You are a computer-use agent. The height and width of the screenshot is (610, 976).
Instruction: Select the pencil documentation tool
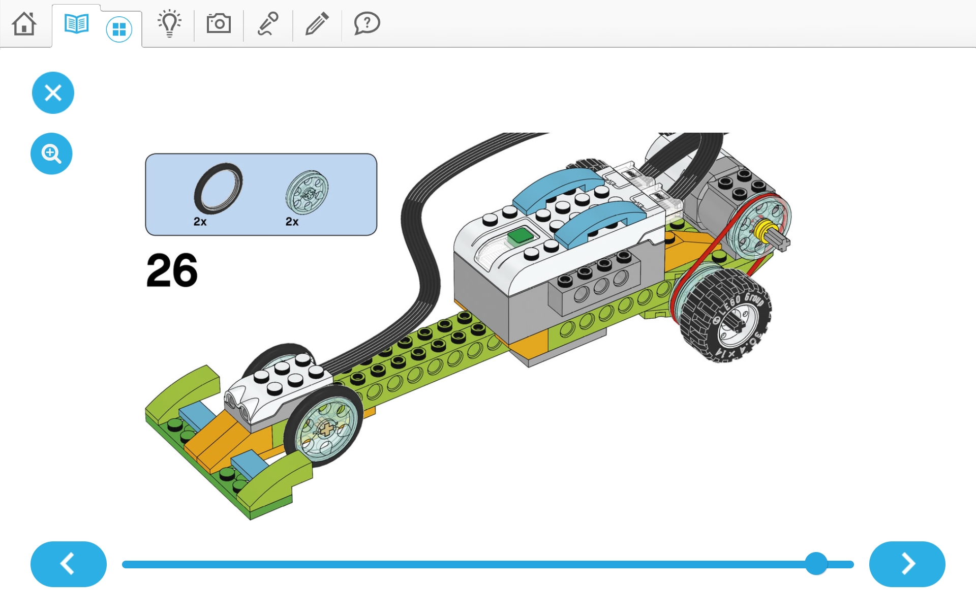(317, 23)
